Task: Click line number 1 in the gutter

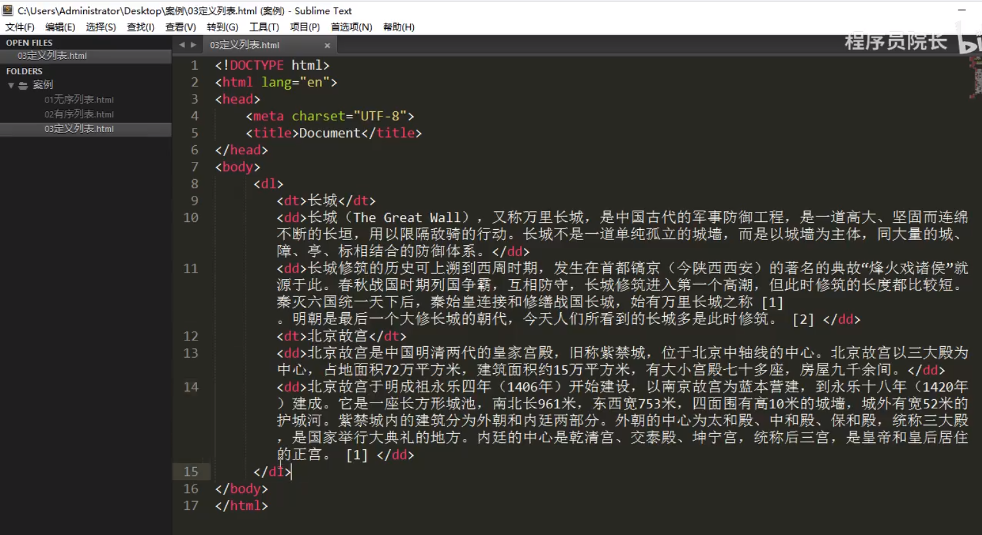Action: point(194,65)
